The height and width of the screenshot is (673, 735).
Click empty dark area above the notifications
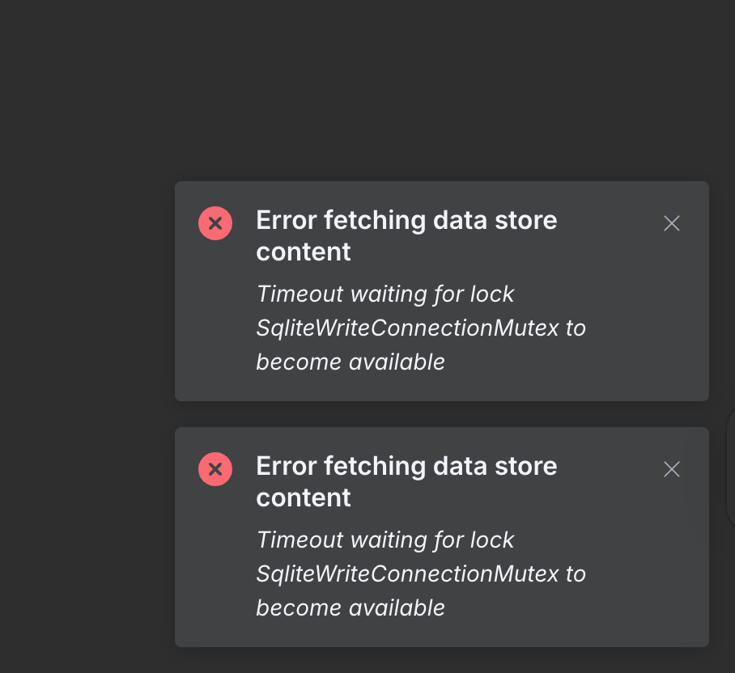pos(364,89)
